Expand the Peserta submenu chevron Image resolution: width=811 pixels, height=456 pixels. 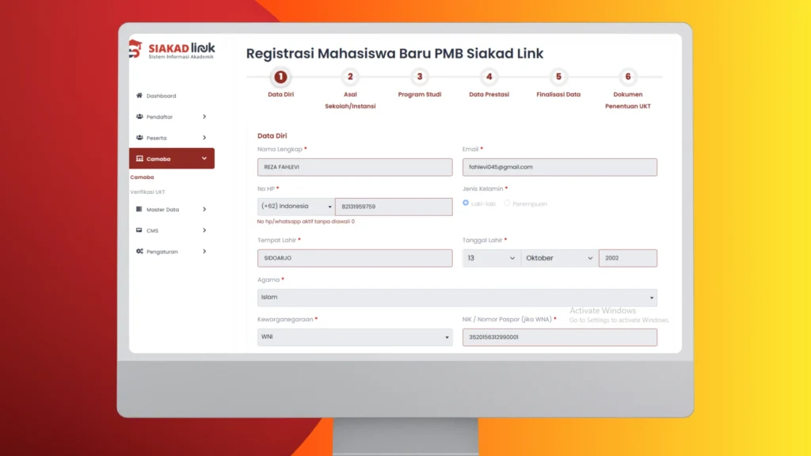click(204, 138)
